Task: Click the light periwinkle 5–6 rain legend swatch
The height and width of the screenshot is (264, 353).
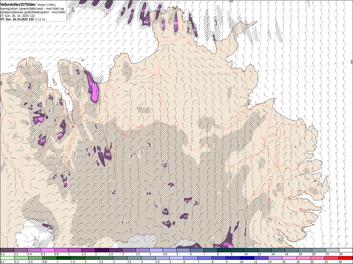Action: [x=176, y=258]
